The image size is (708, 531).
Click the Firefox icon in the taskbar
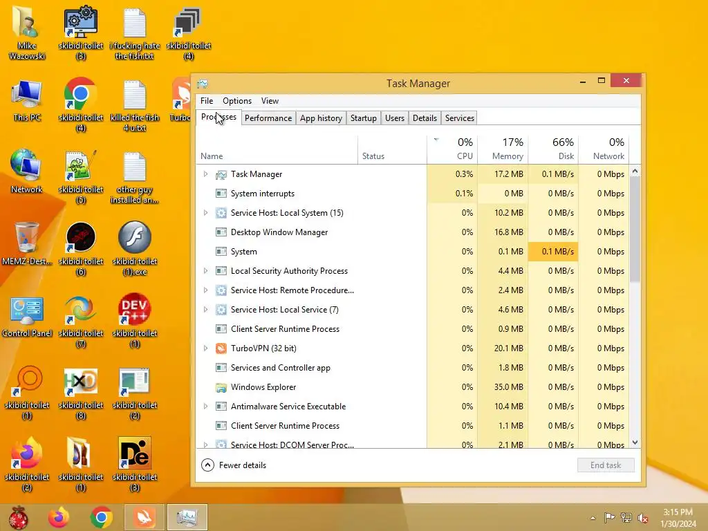59,517
